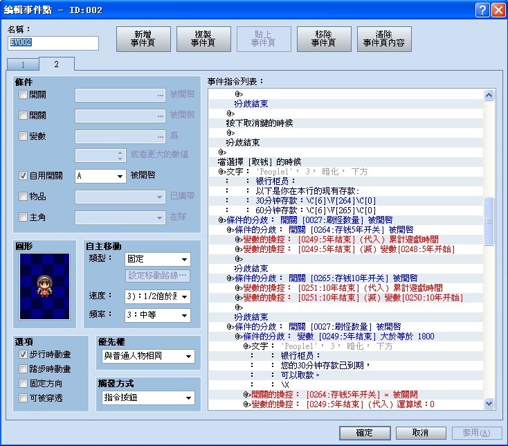
Task: Click the help question mark icon
Action: 482,10
